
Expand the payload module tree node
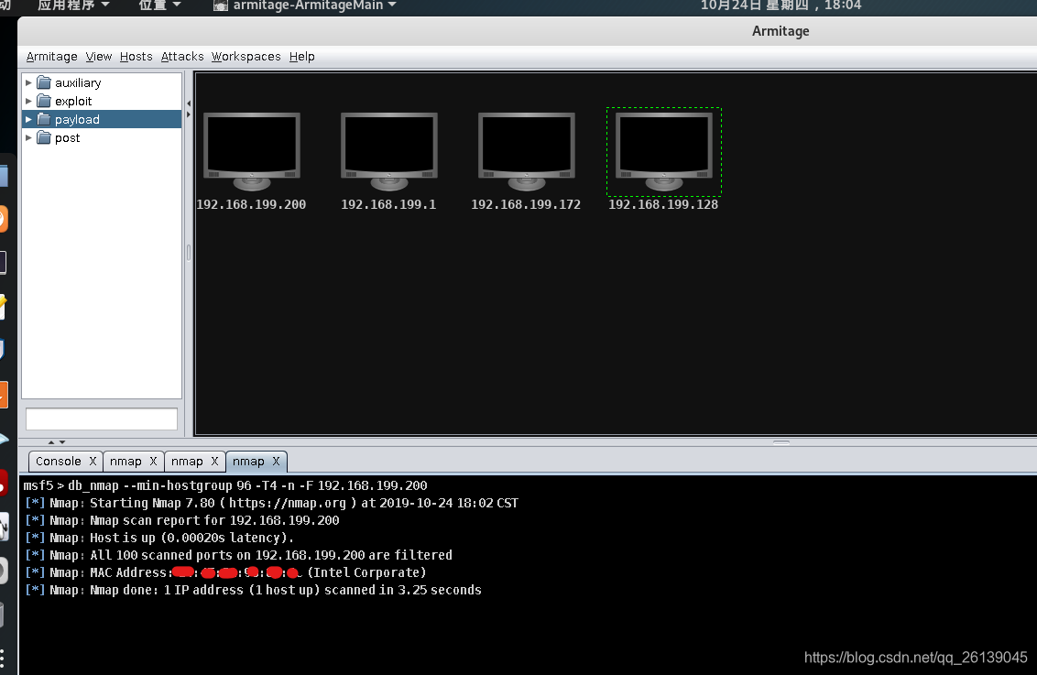click(28, 120)
